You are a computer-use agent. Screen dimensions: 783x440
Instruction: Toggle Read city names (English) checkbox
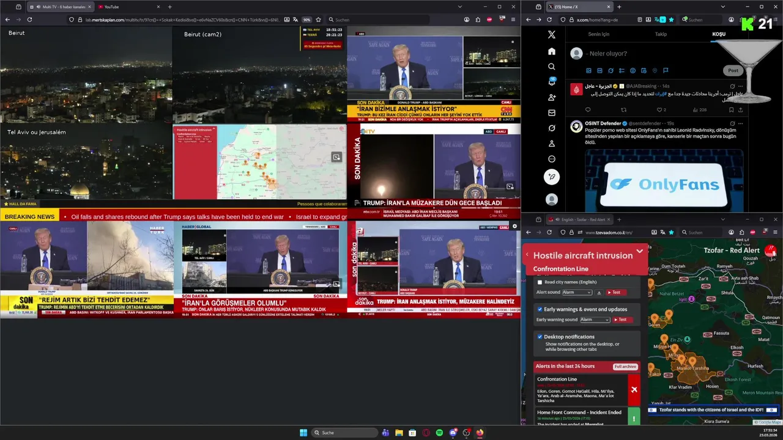pos(540,282)
